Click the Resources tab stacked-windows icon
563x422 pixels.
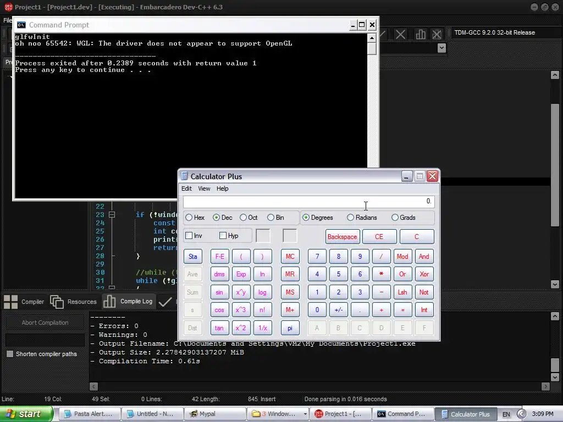point(57,302)
